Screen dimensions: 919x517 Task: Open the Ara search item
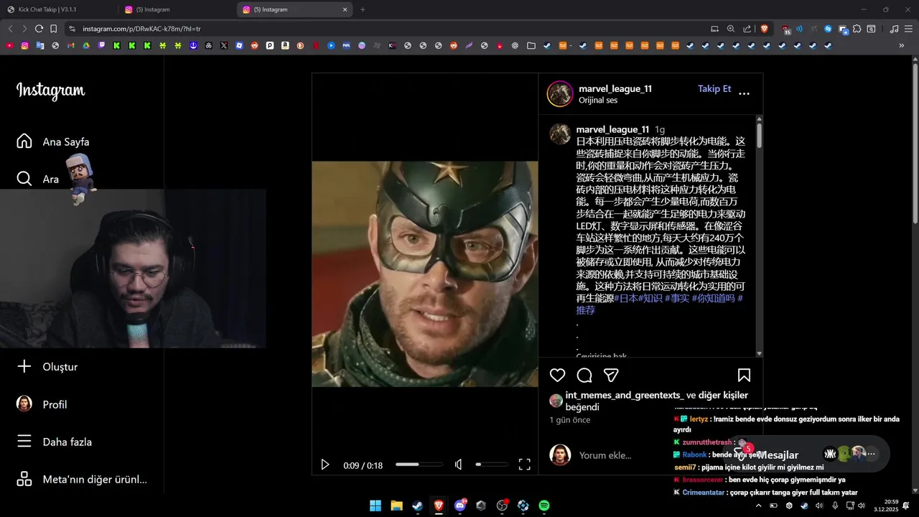38,179
